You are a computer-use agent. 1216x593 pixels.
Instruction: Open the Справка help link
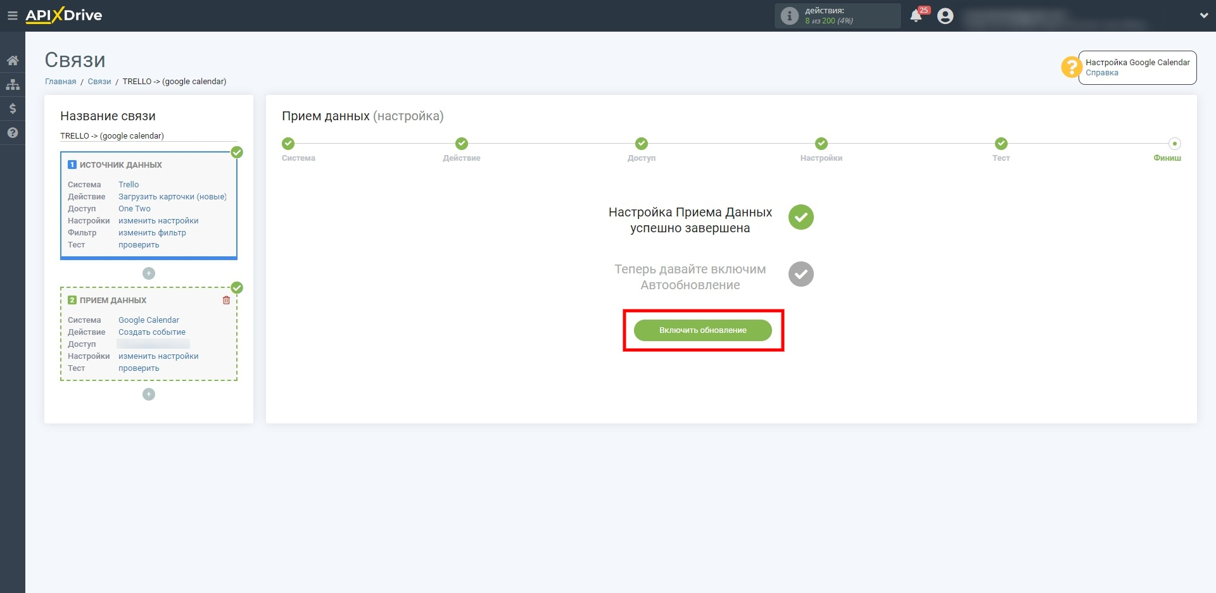click(x=1101, y=73)
